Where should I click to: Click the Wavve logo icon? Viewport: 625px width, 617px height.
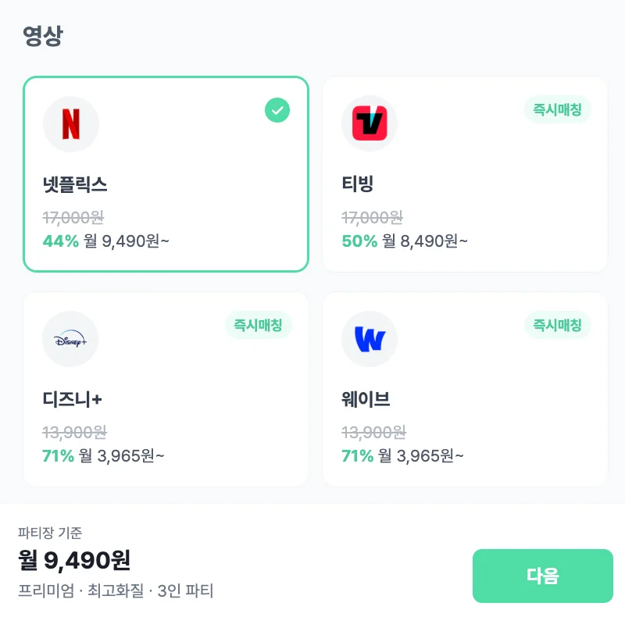point(370,338)
